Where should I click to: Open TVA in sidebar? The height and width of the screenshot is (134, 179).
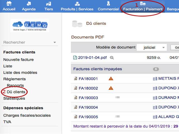(x=7, y=122)
